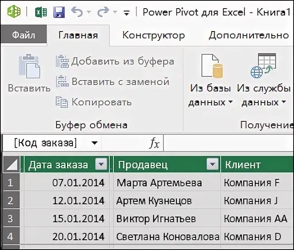Image resolution: width=294 pixels, height=250 pixels.
Task: Save the workbook with floppy icon
Action: click(59, 12)
